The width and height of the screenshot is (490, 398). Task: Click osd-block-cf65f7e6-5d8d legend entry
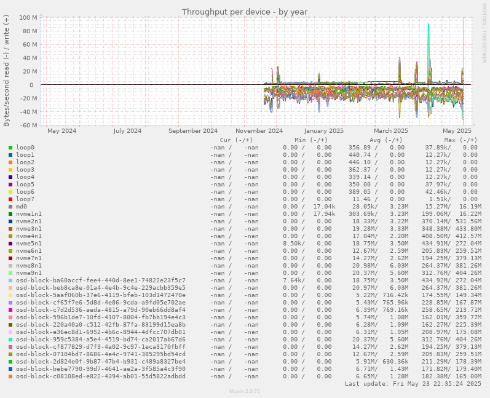coord(101,303)
